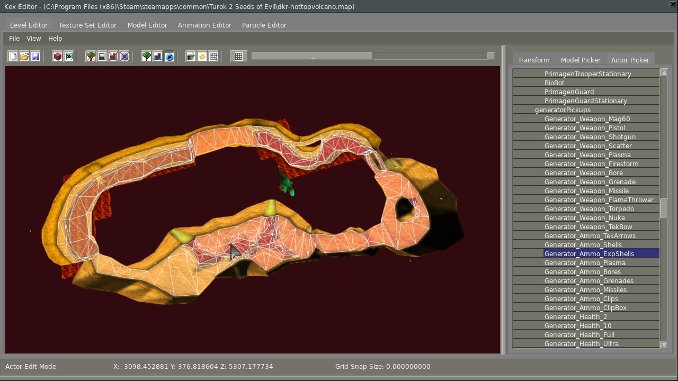Viewport: 678px width, 381px height.
Task: Click the camera toolbar icon
Action: click(x=69, y=57)
